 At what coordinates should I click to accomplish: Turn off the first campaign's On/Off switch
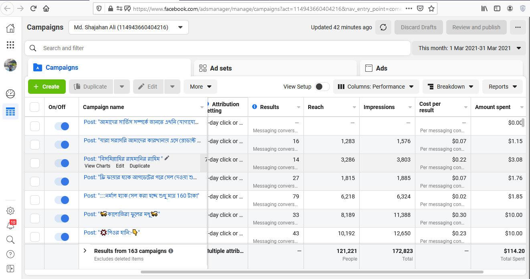62,126
